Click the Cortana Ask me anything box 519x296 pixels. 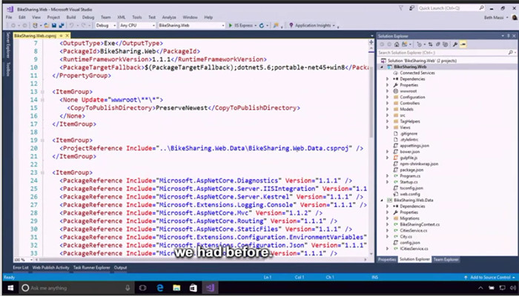click(76, 288)
